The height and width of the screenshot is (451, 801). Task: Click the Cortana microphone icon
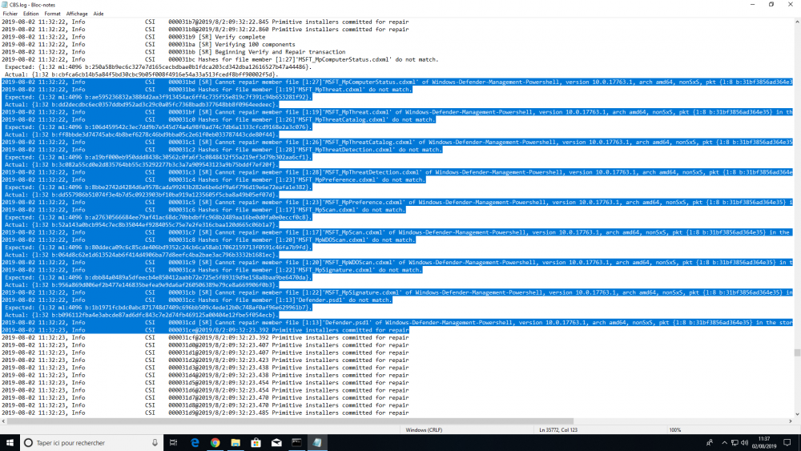click(x=155, y=443)
